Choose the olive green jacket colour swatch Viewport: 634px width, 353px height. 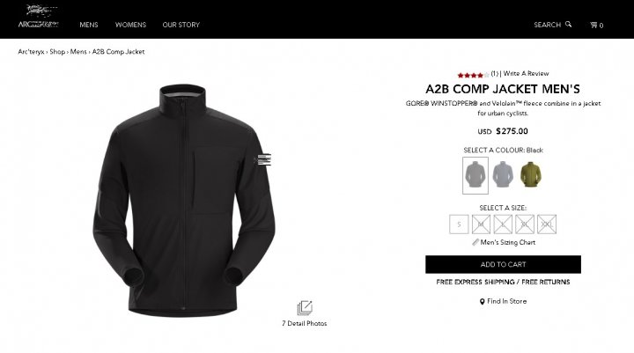[x=530, y=174]
